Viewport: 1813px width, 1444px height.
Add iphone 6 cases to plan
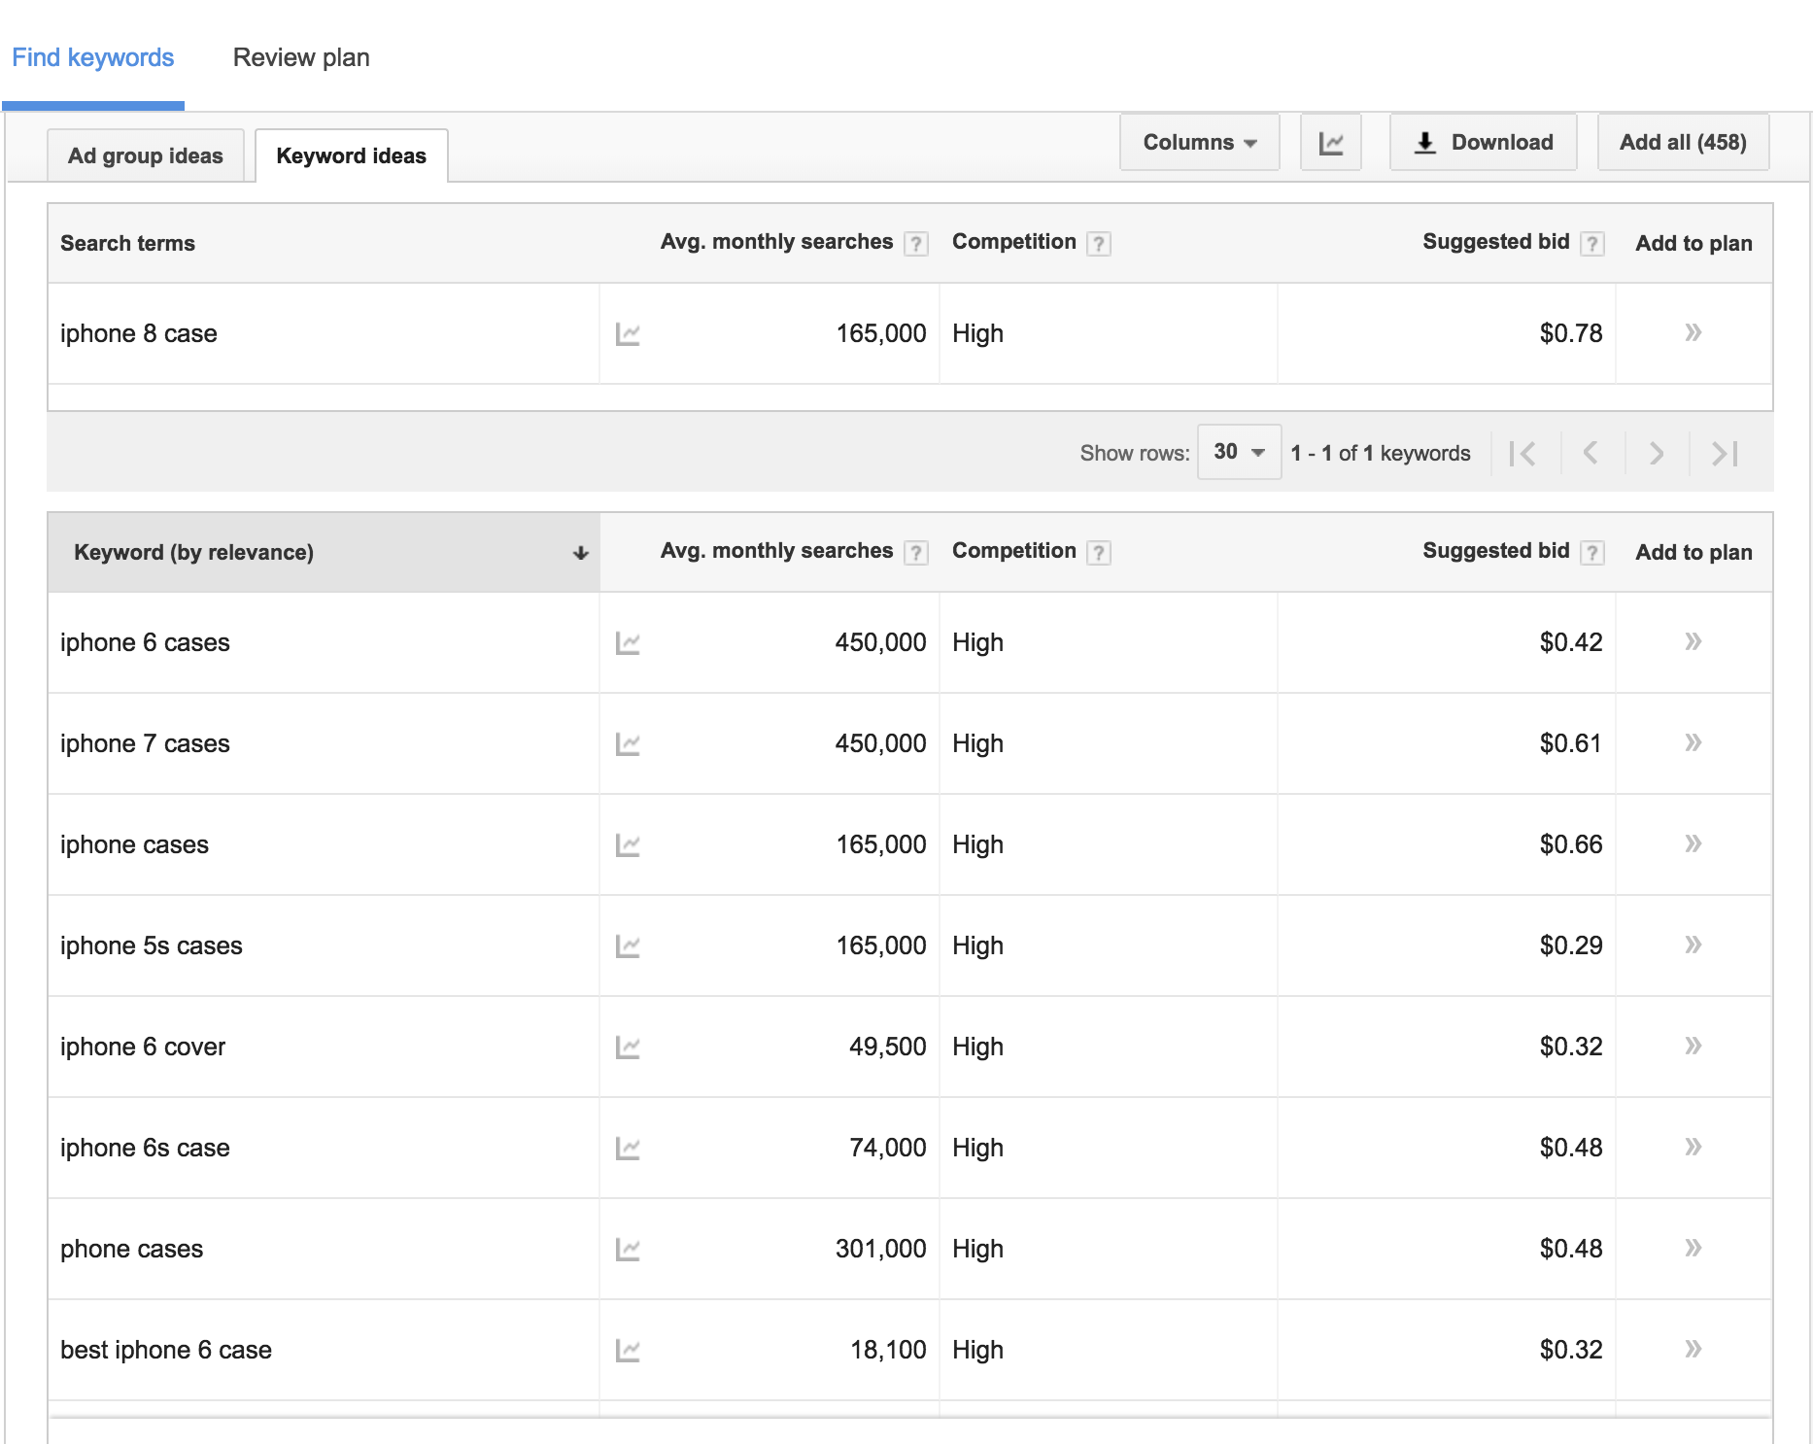pyautogui.click(x=1693, y=641)
